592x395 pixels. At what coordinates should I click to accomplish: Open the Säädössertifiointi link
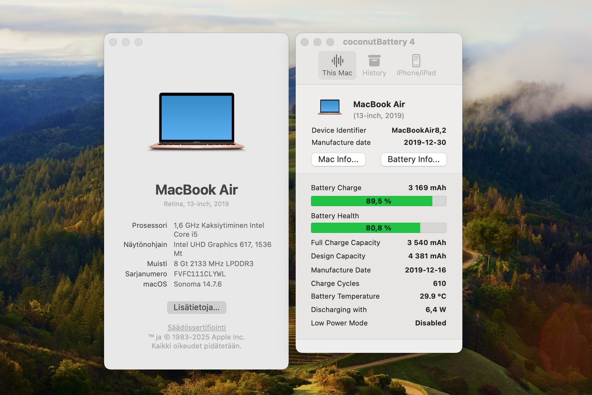197,327
